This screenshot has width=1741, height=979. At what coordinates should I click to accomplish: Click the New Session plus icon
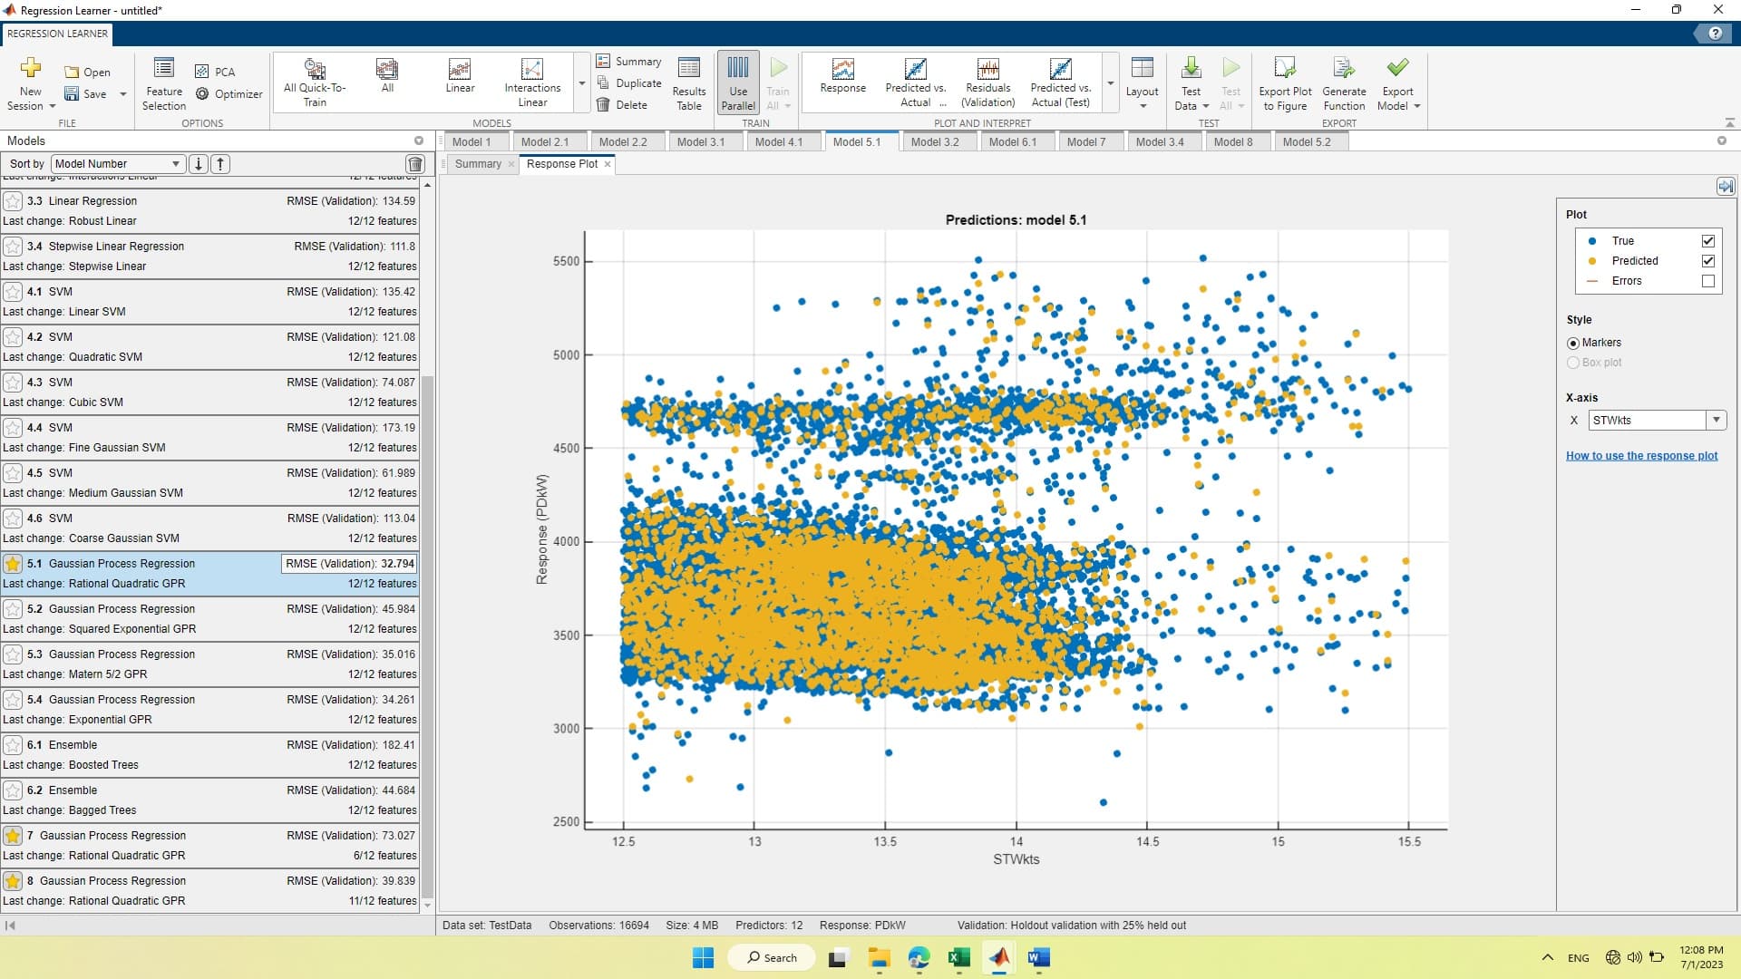tap(31, 68)
